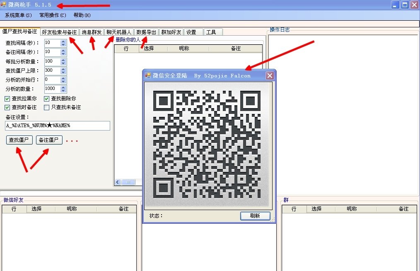The height and width of the screenshot is (271, 420).
Task: Click 选择 column header in 群 list
Action: [321, 209]
